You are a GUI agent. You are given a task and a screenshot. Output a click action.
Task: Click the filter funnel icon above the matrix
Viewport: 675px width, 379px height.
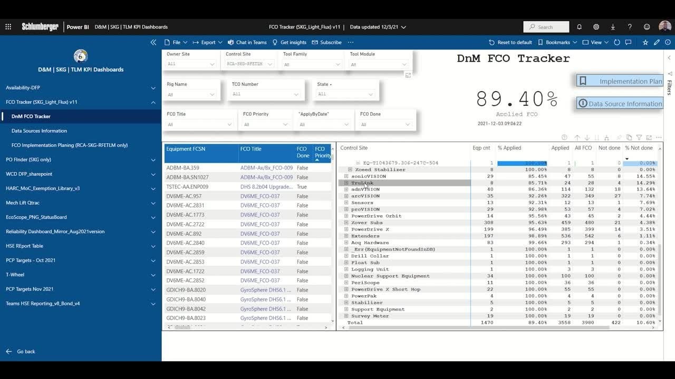pos(639,137)
